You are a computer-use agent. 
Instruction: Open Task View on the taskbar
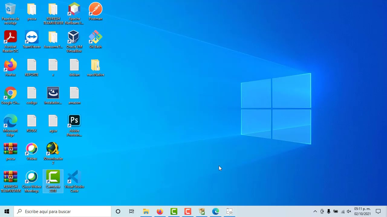[x=132, y=211]
